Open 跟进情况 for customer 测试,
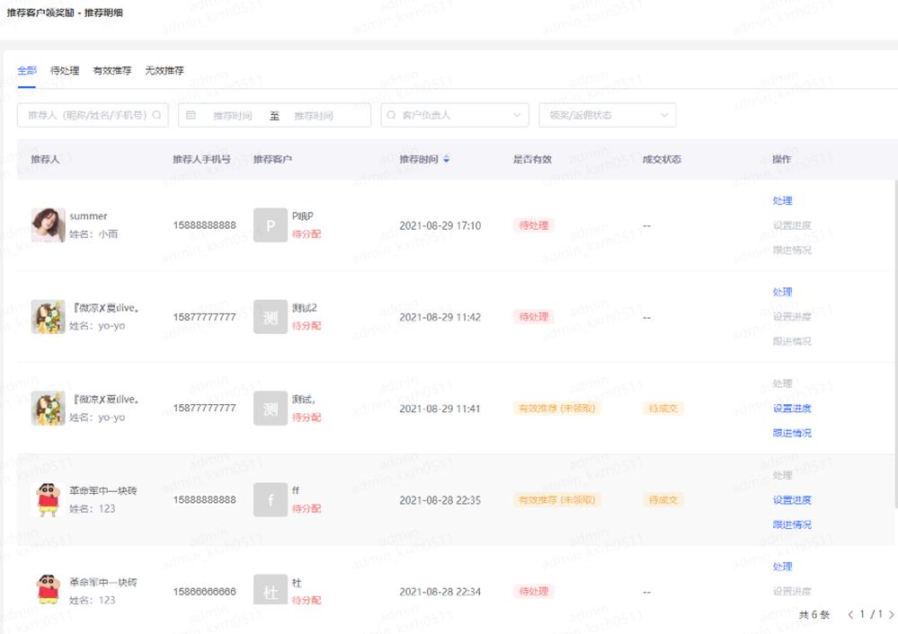Viewport: 898px width, 634px height. (x=792, y=433)
